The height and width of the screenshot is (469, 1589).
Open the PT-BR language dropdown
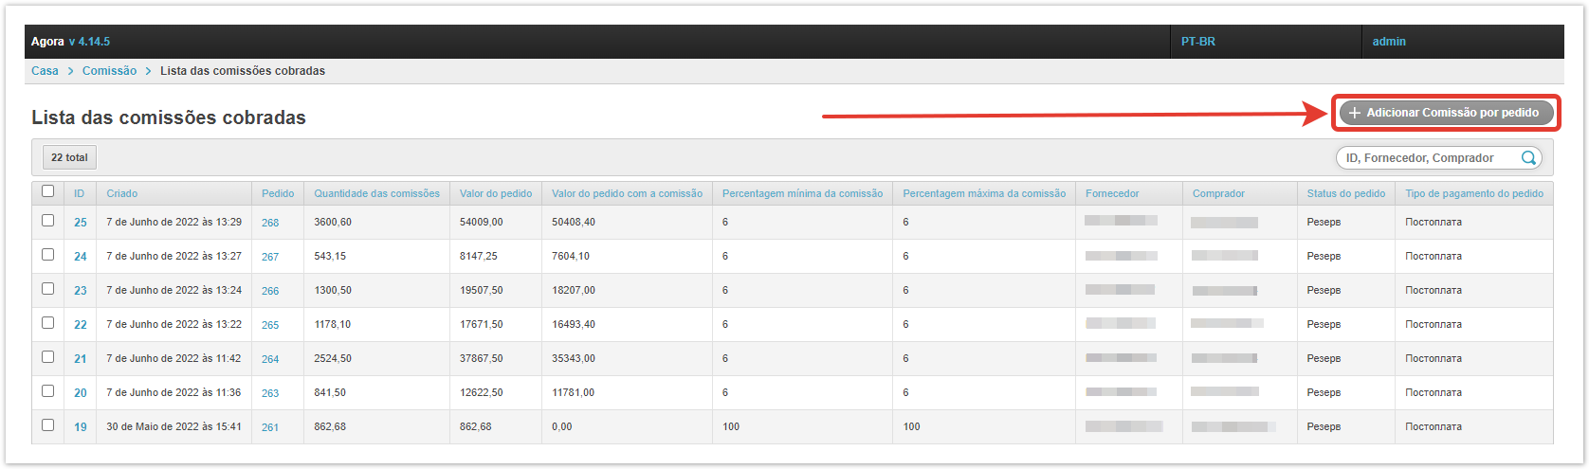coord(1198,42)
